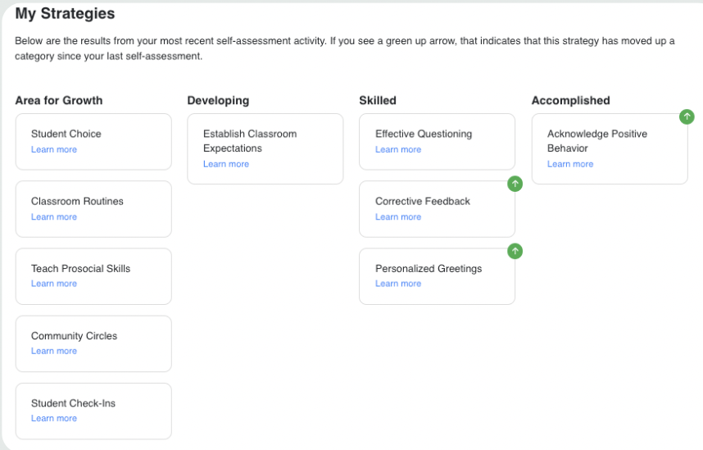Follow Learn more link for Personalized Greetings
This screenshot has height=450, width=703.
[398, 284]
